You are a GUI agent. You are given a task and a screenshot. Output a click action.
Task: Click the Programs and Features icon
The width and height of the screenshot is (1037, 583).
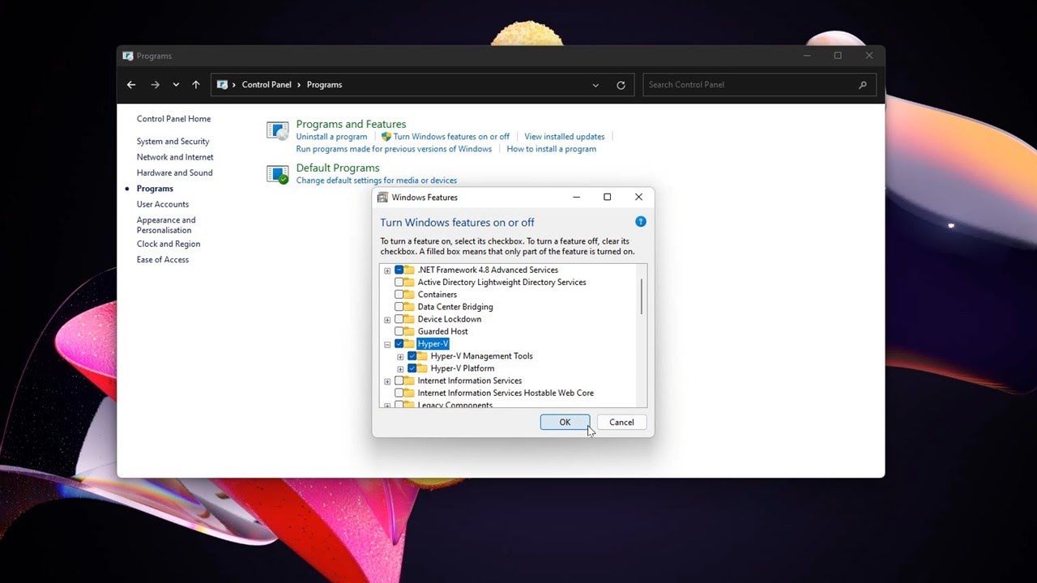(x=278, y=131)
